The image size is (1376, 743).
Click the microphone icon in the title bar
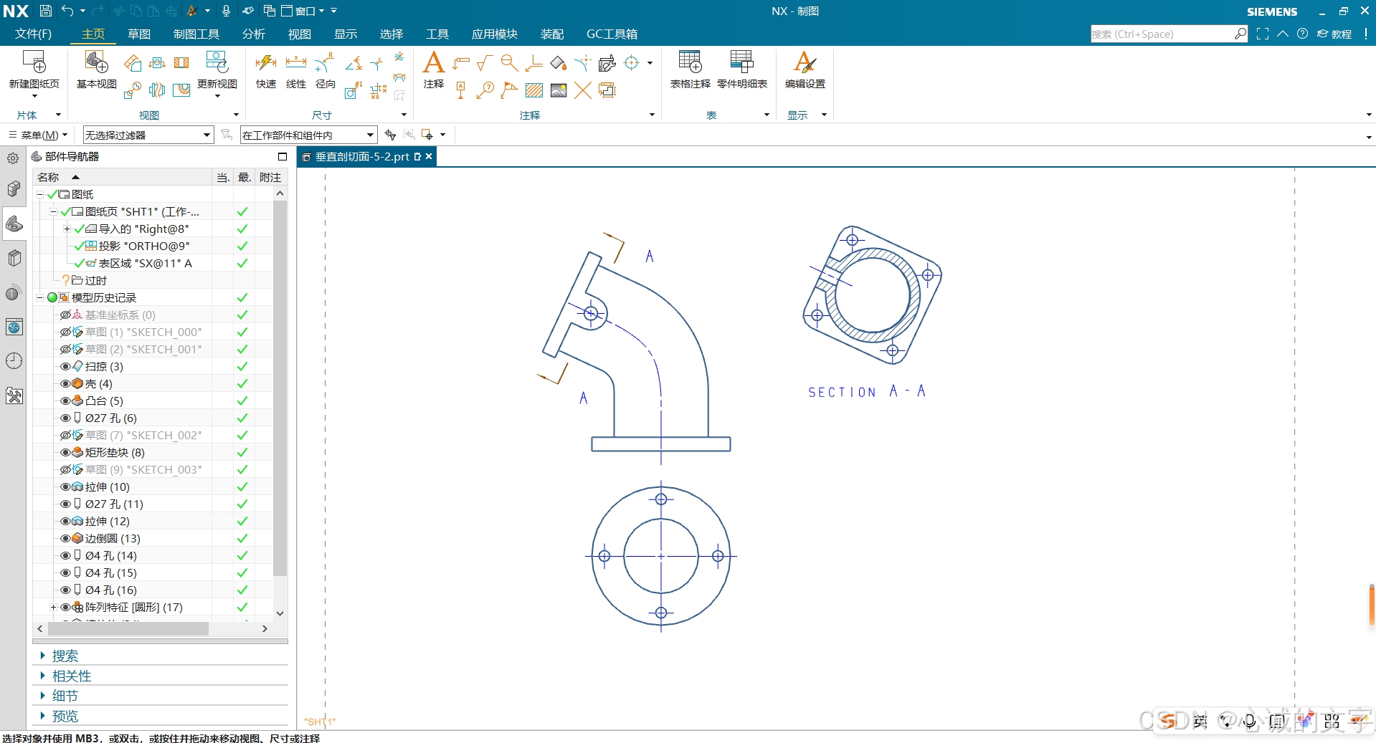pyautogui.click(x=226, y=11)
